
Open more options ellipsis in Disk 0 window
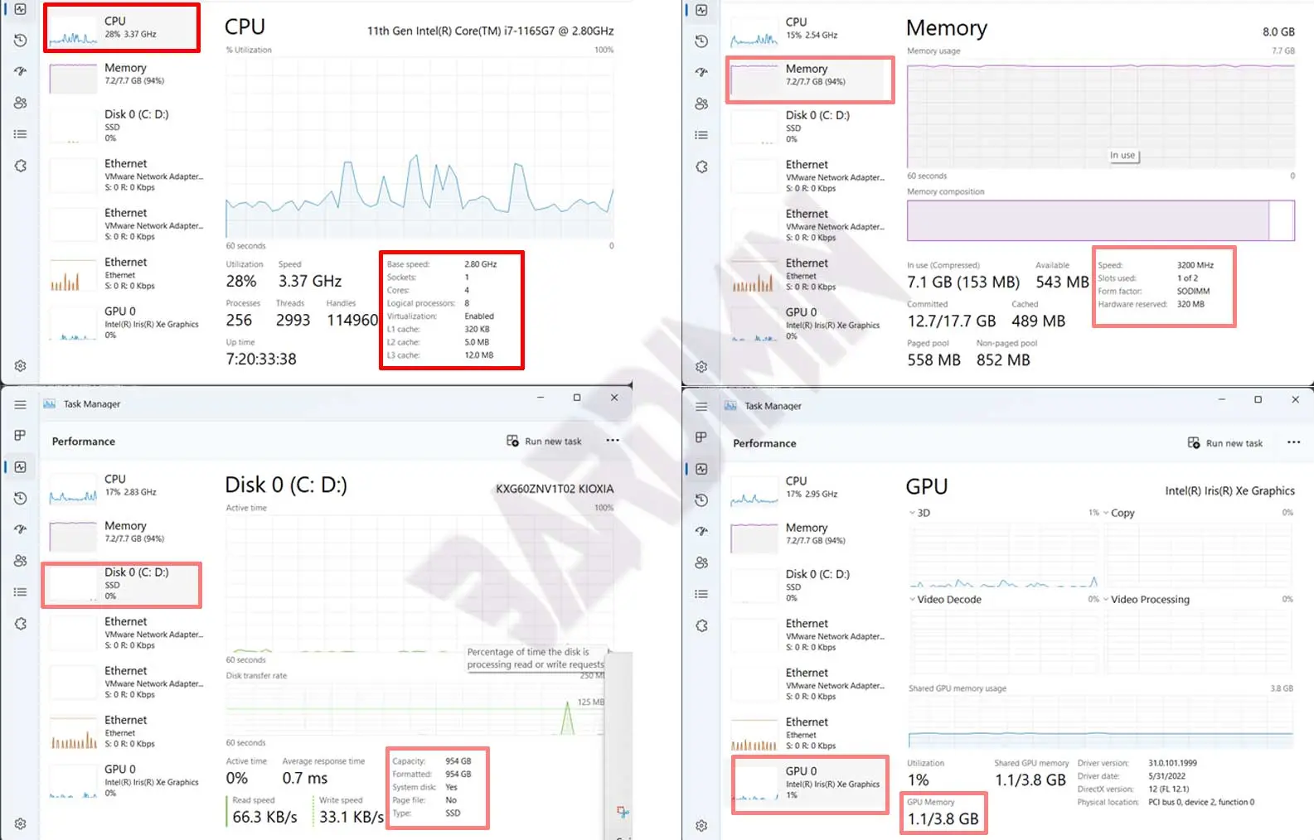(x=613, y=441)
